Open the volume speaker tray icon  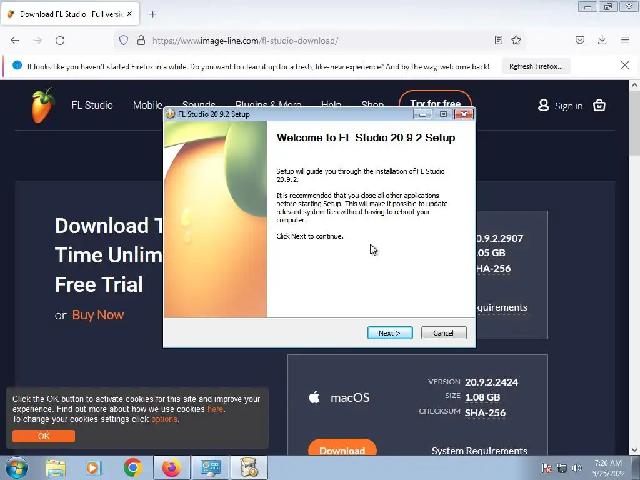[577, 468]
